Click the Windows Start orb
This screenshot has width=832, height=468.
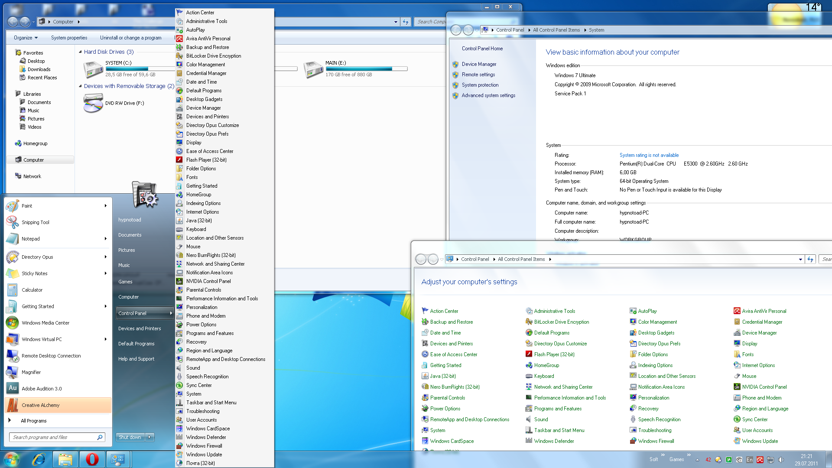click(x=12, y=459)
